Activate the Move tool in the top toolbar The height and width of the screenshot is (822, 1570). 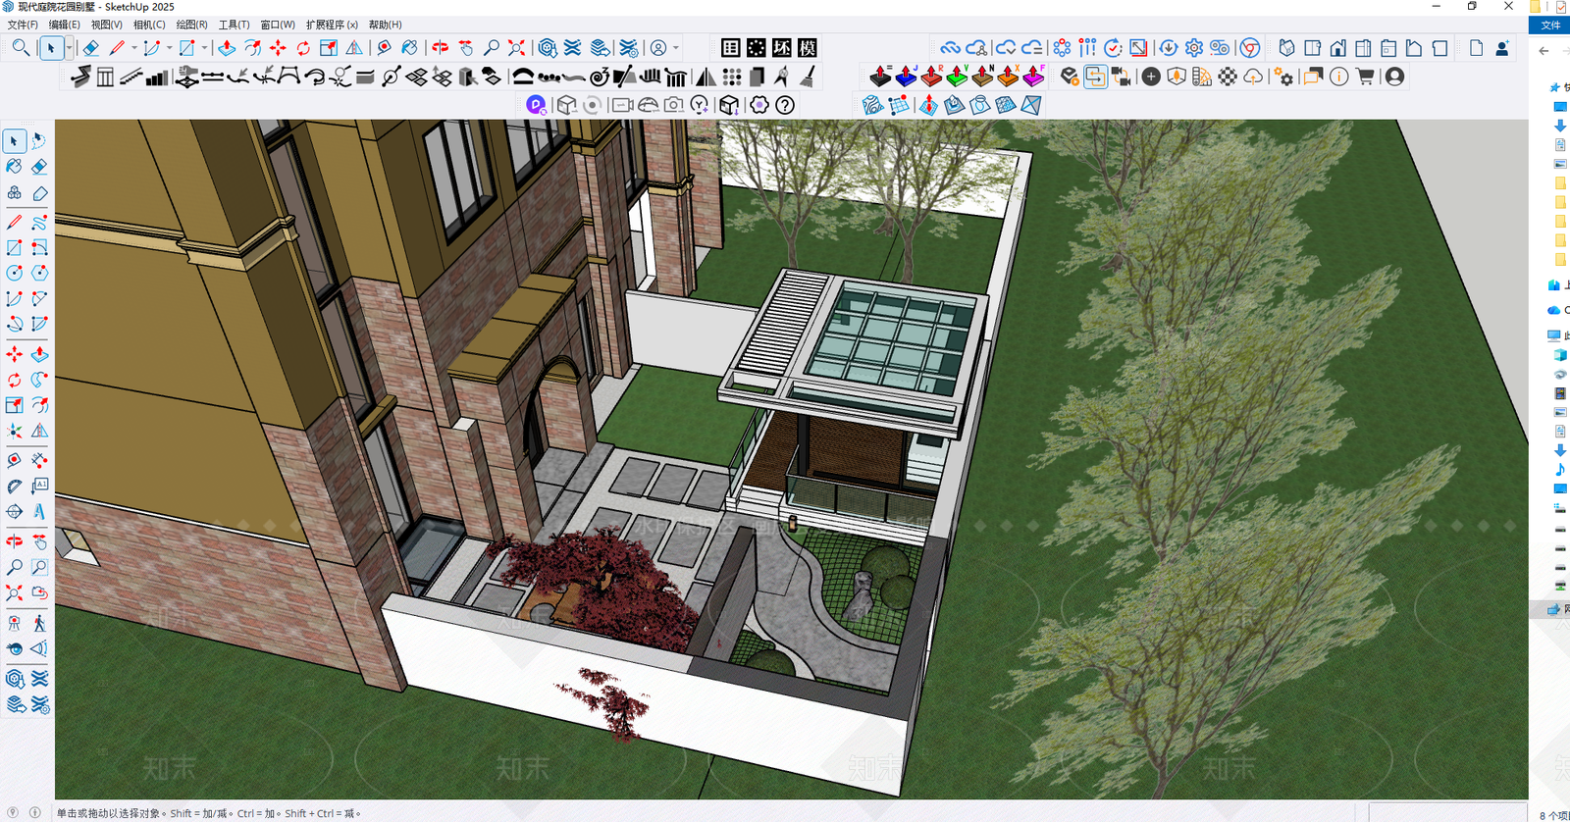pyautogui.click(x=278, y=47)
